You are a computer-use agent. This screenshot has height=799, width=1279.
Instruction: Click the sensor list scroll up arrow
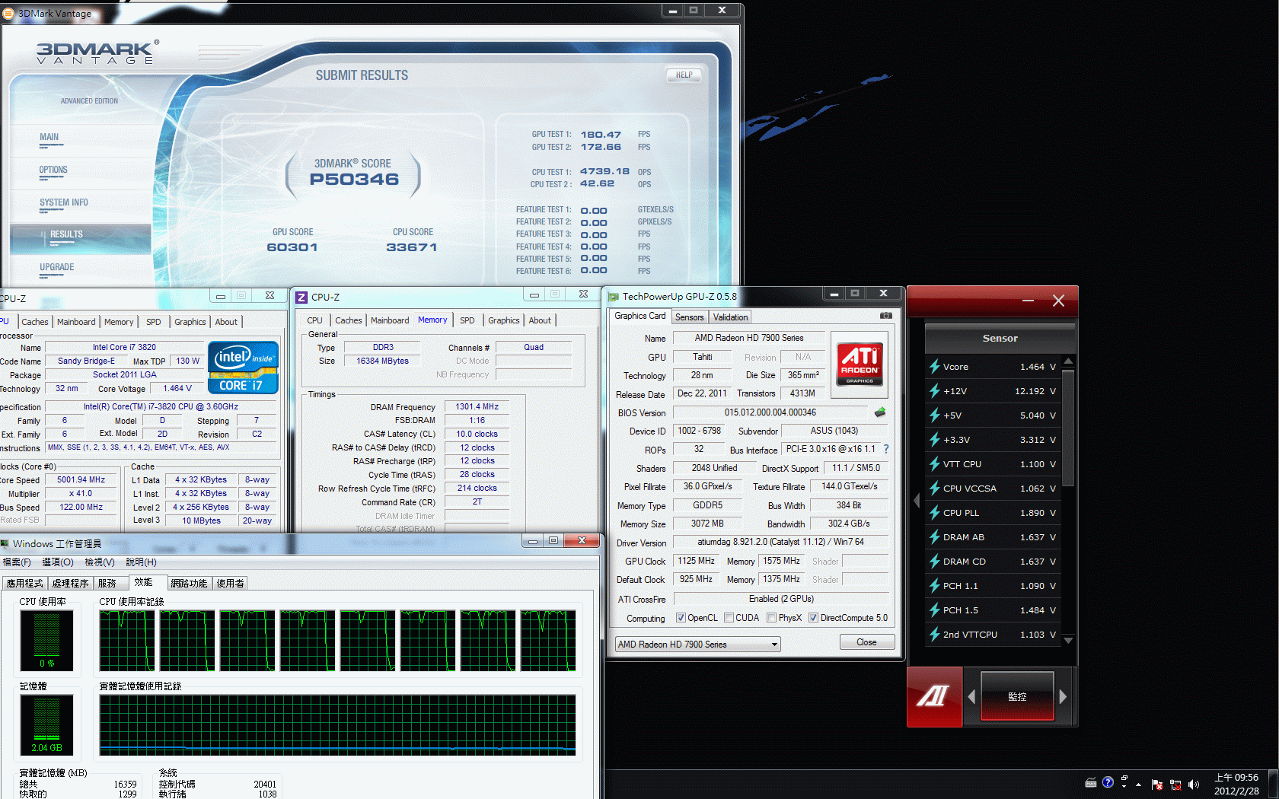click(x=1069, y=361)
